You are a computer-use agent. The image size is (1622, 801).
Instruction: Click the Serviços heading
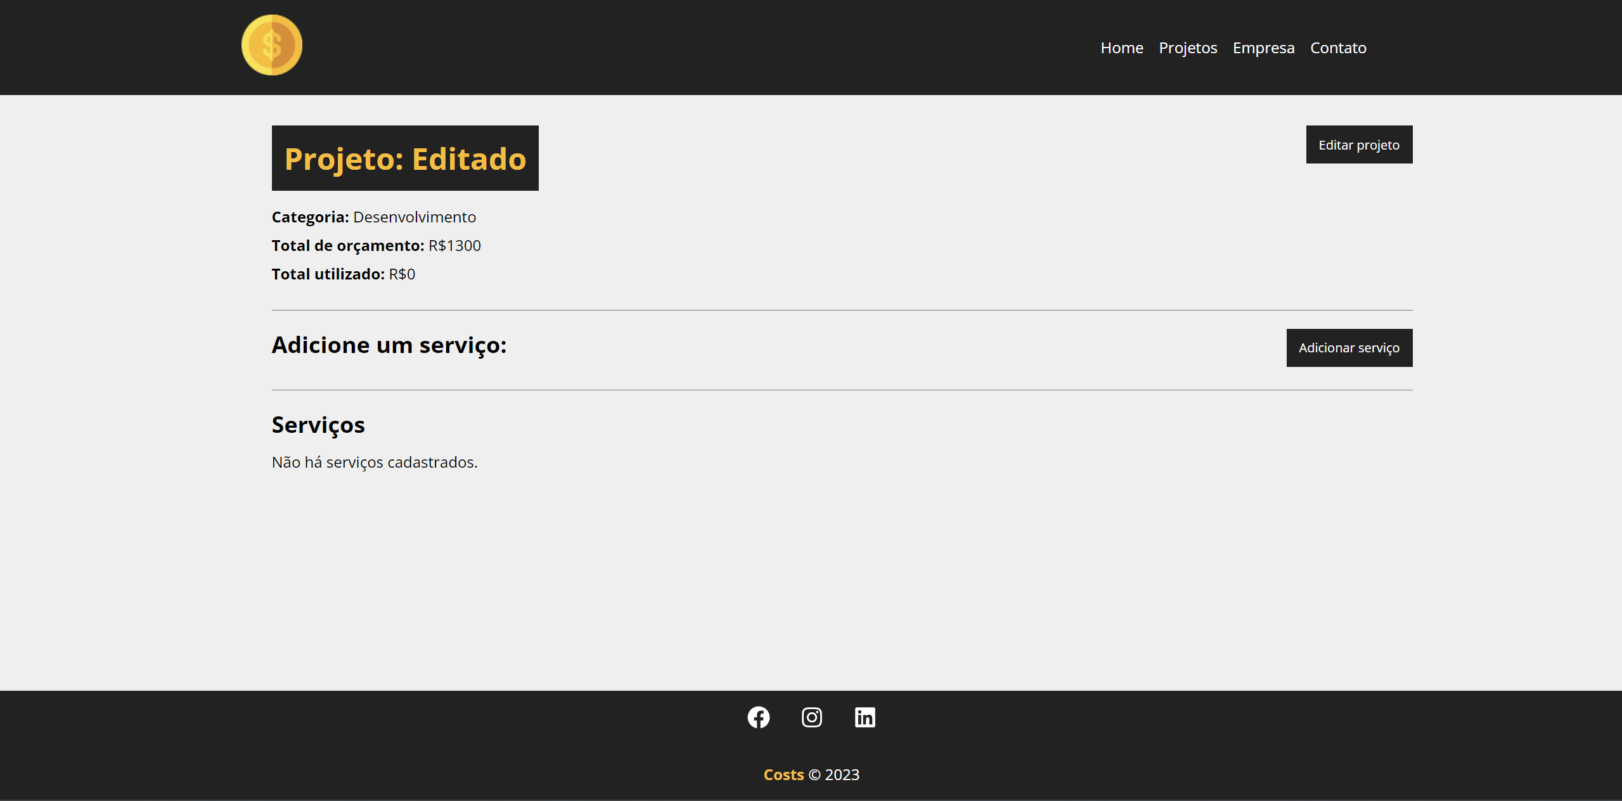coord(318,424)
